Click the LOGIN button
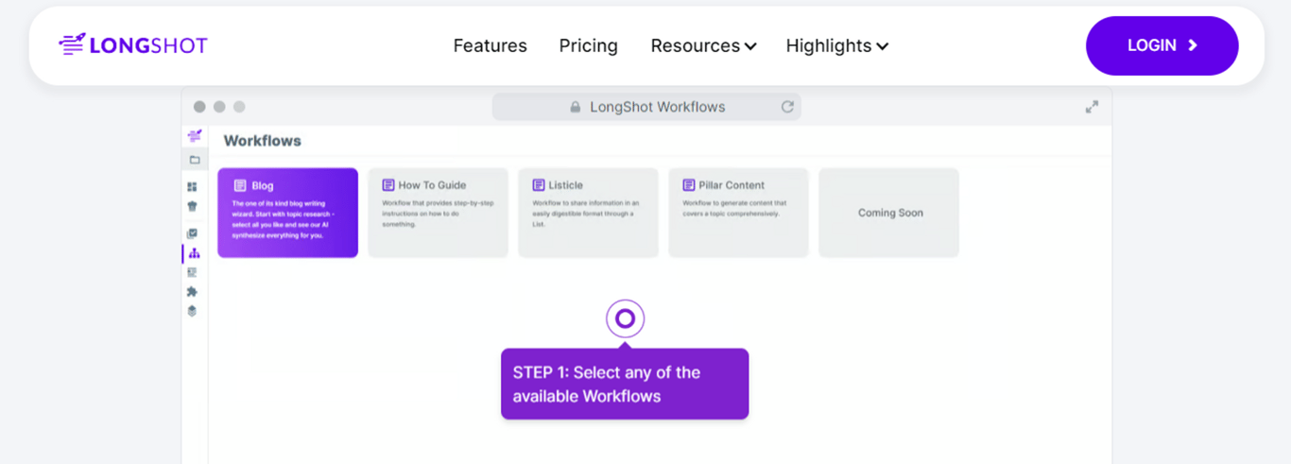The image size is (1291, 464). [1162, 45]
